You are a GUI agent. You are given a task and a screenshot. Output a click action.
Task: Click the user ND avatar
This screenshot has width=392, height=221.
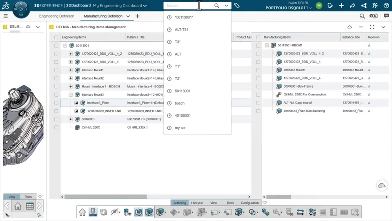pos(319,5)
